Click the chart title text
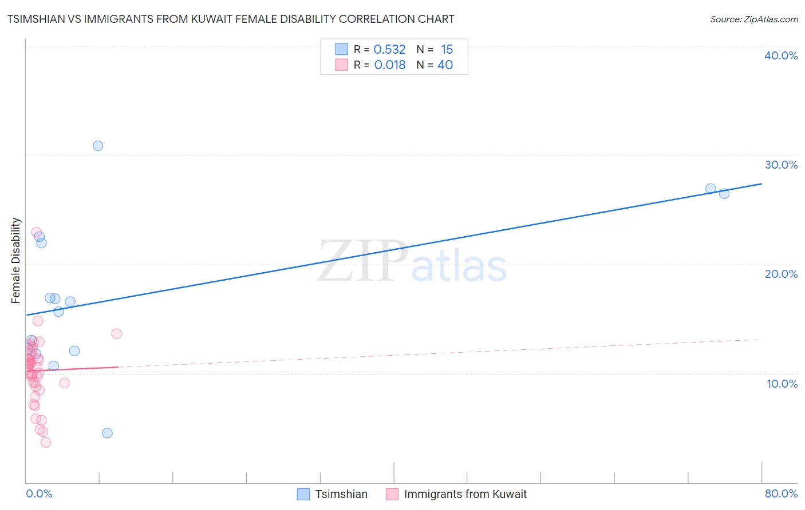 [x=231, y=19]
